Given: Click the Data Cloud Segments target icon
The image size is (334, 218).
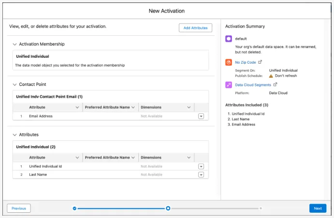Looking at the screenshot, I should [229, 85].
